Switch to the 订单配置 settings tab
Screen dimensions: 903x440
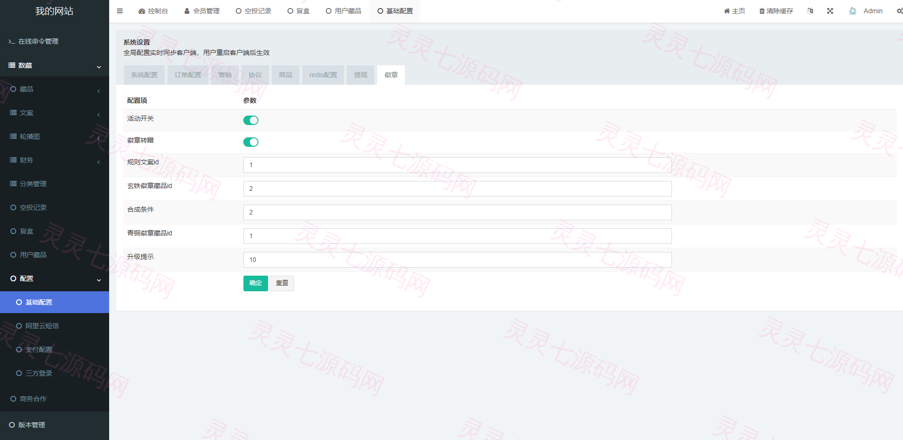click(x=188, y=75)
